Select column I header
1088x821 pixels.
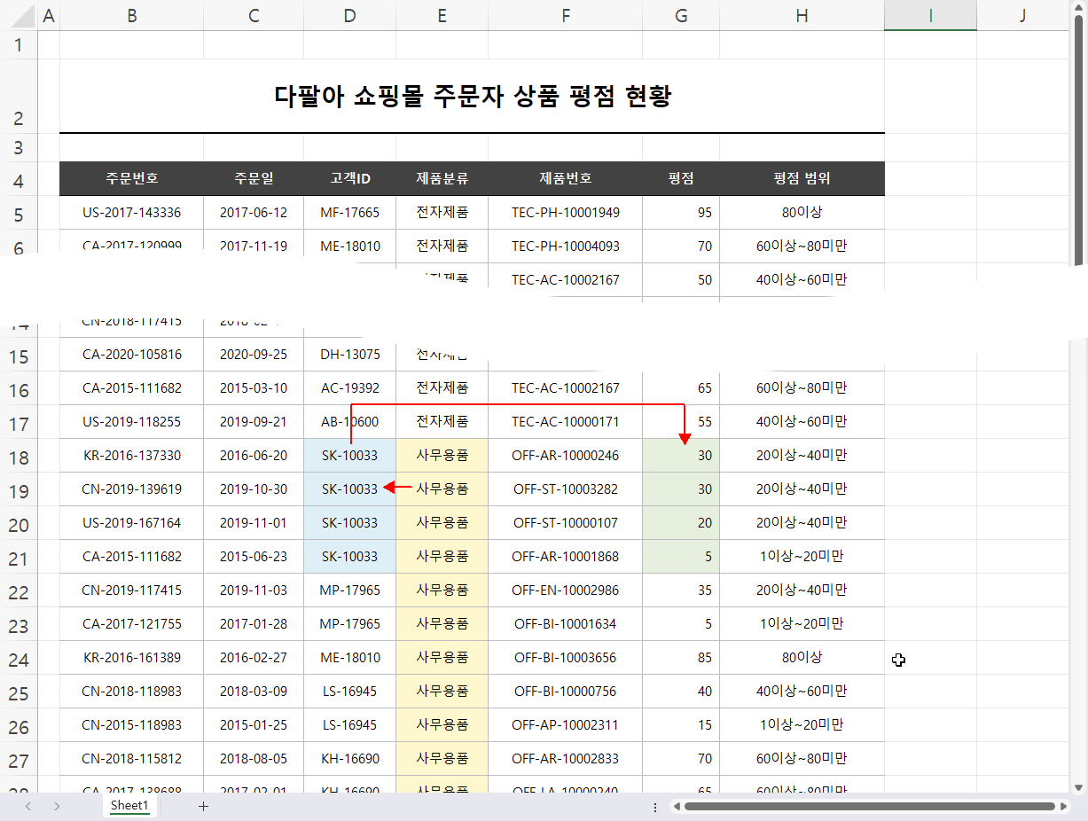coord(930,15)
